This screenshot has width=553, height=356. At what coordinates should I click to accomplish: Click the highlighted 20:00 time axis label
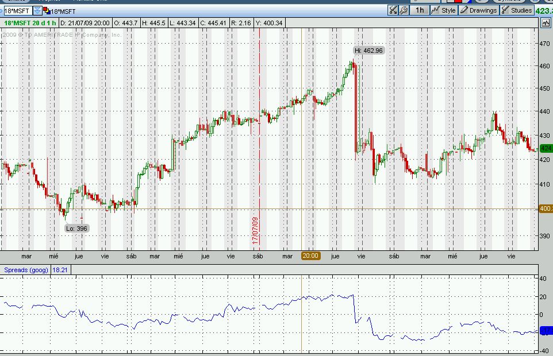[310, 256]
